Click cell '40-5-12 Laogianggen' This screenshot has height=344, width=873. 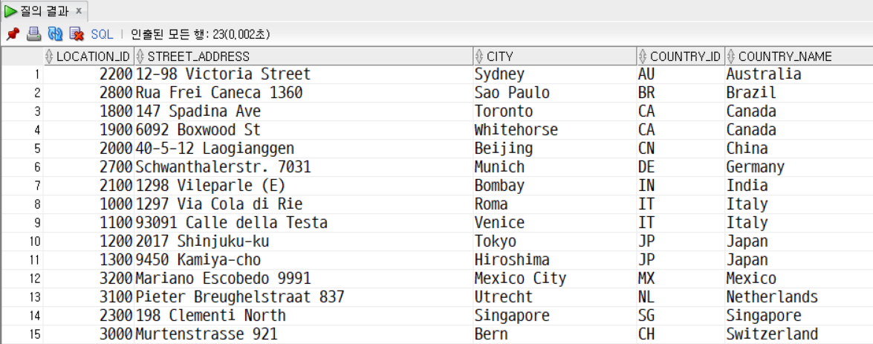coord(303,149)
